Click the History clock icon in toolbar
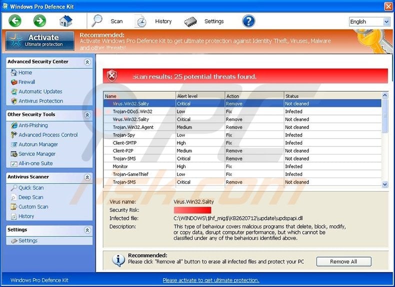 tap(141, 21)
